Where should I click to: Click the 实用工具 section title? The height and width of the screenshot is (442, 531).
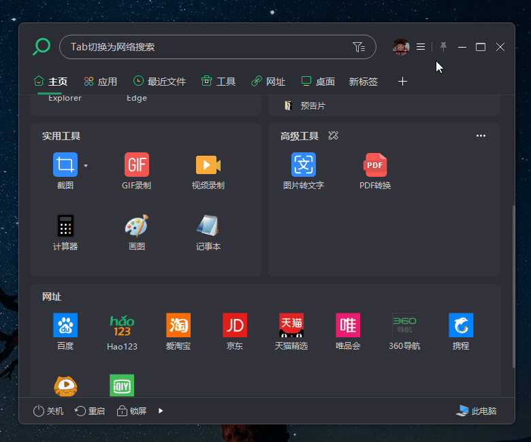[x=61, y=136]
